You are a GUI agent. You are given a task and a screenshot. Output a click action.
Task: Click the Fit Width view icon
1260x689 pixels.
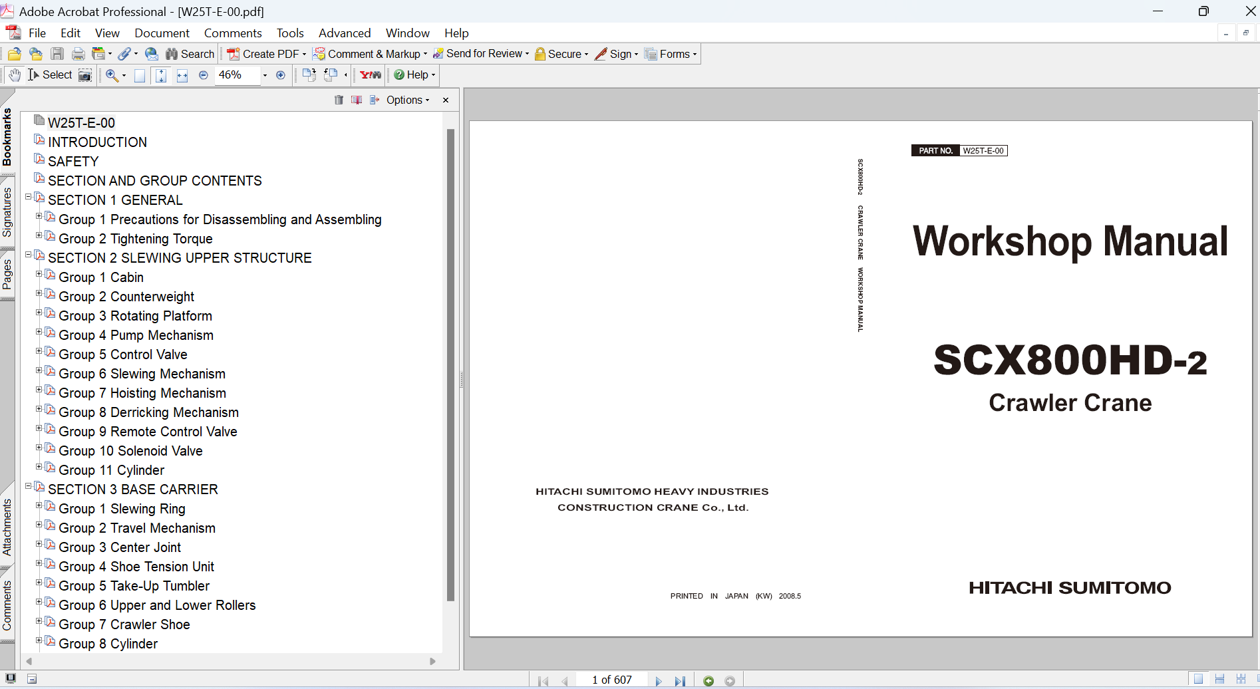[182, 75]
